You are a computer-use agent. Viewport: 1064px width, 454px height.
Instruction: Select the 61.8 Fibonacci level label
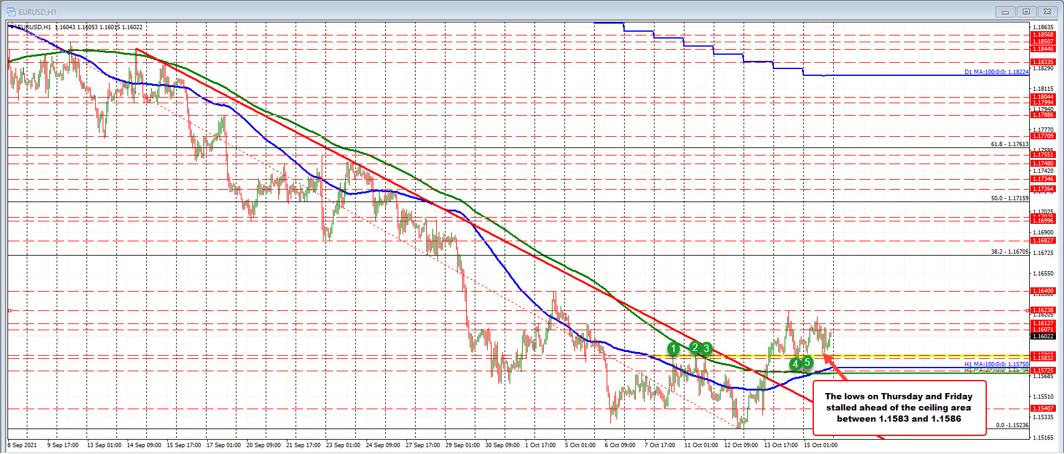tap(1009, 144)
